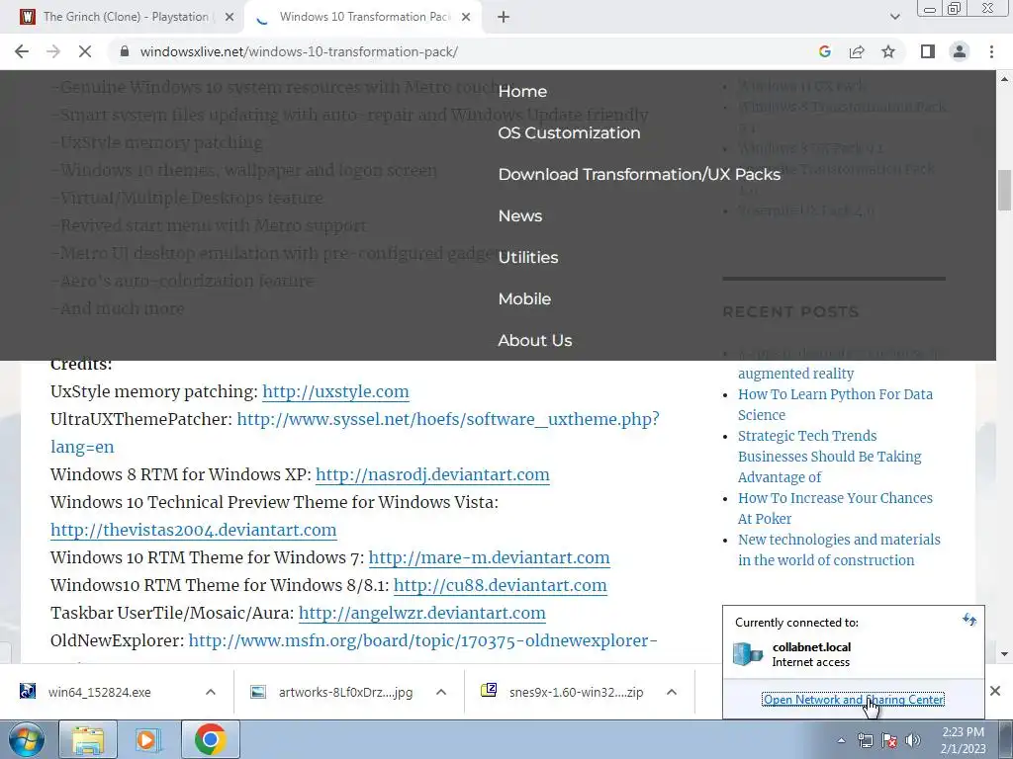Open uxstyle.com link
This screenshot has height=759, width=1013.
[335, 391]
